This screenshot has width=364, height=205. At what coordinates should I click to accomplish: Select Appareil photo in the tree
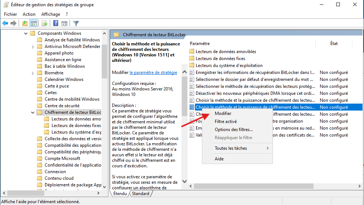59,53
